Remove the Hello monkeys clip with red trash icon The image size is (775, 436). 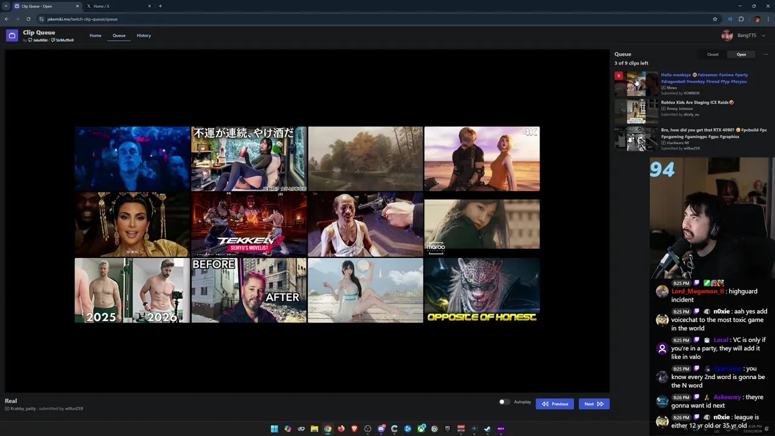pyautogui.click(x=618, y=76)
